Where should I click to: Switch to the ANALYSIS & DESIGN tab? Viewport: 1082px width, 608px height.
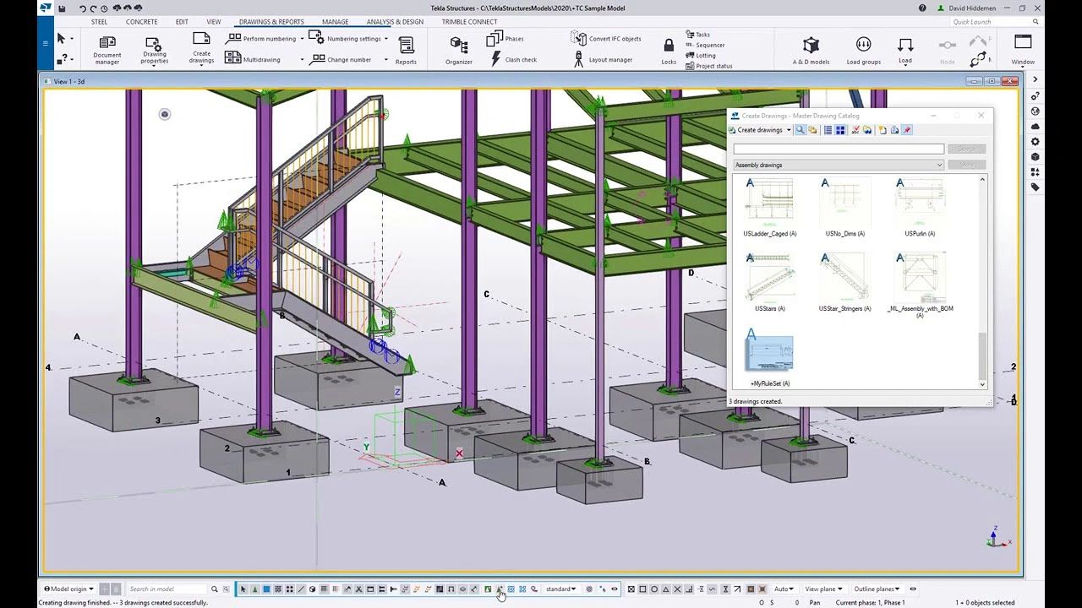pos(394,22)
